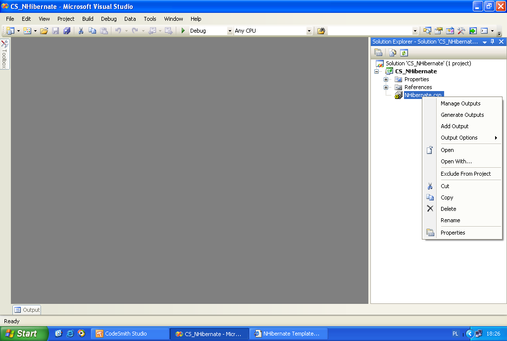Viewport: 507px width, 341px height.
Task: Click the Cut scissors icon in toolbar
Action: 81,31
